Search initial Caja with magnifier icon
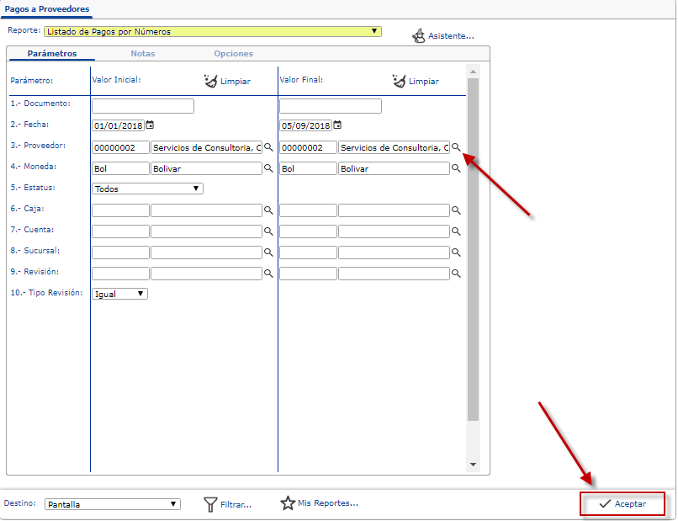Image resolution: width=678 pixels, height=521 pixels. click(x=268, y=210)
